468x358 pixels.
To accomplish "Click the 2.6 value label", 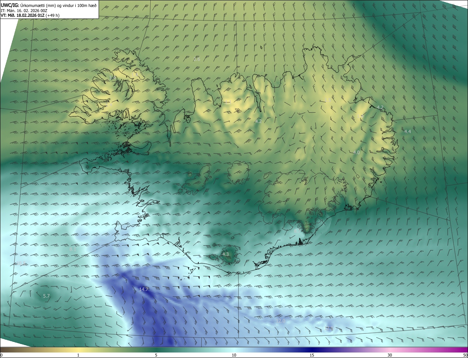I will click(x=197, y=59).
